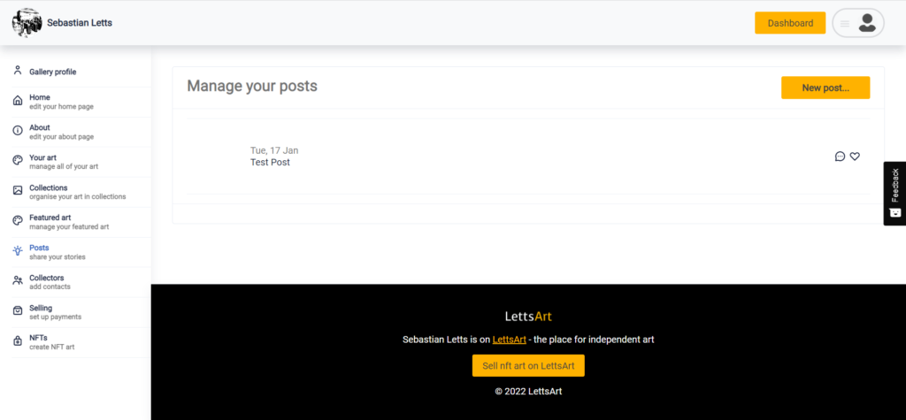Click the About info circle icon
The image size is (906, 420).
coord(18,131)
